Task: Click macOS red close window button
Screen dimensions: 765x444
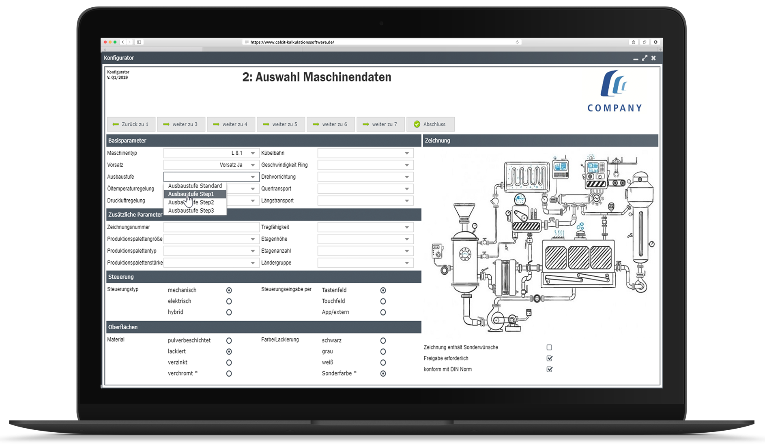Action: pos(105,42)
